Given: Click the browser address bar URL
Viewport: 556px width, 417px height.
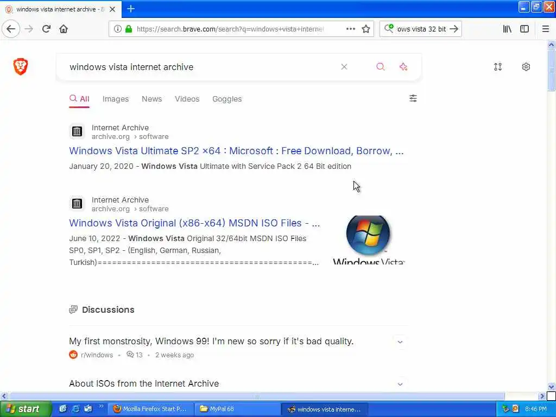Looking at the screenshot, I should point(230,29).
